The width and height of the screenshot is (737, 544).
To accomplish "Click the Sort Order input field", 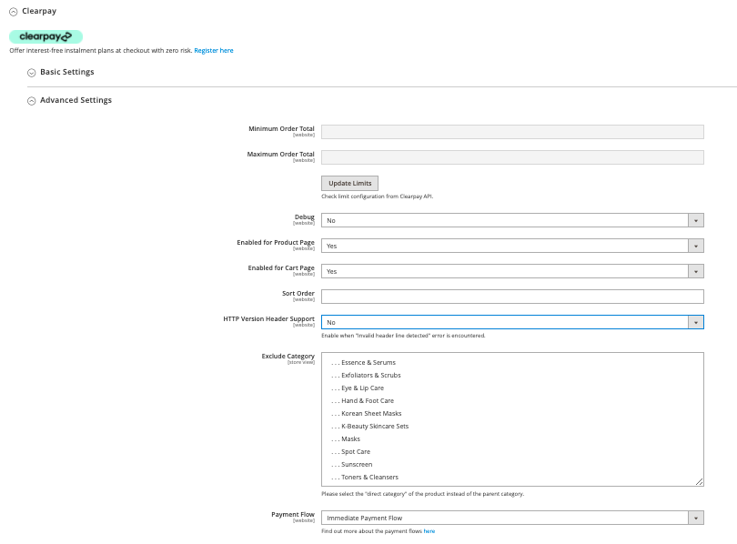I will click(512, 297).
